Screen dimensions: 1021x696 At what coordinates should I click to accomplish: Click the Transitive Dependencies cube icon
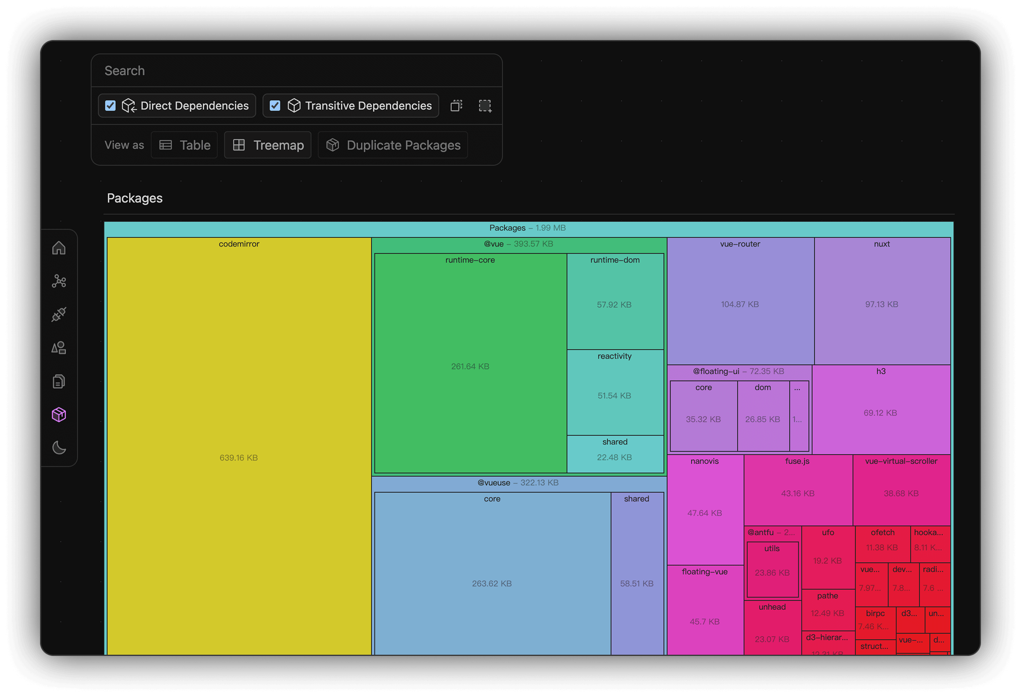(x=294, y=105)
